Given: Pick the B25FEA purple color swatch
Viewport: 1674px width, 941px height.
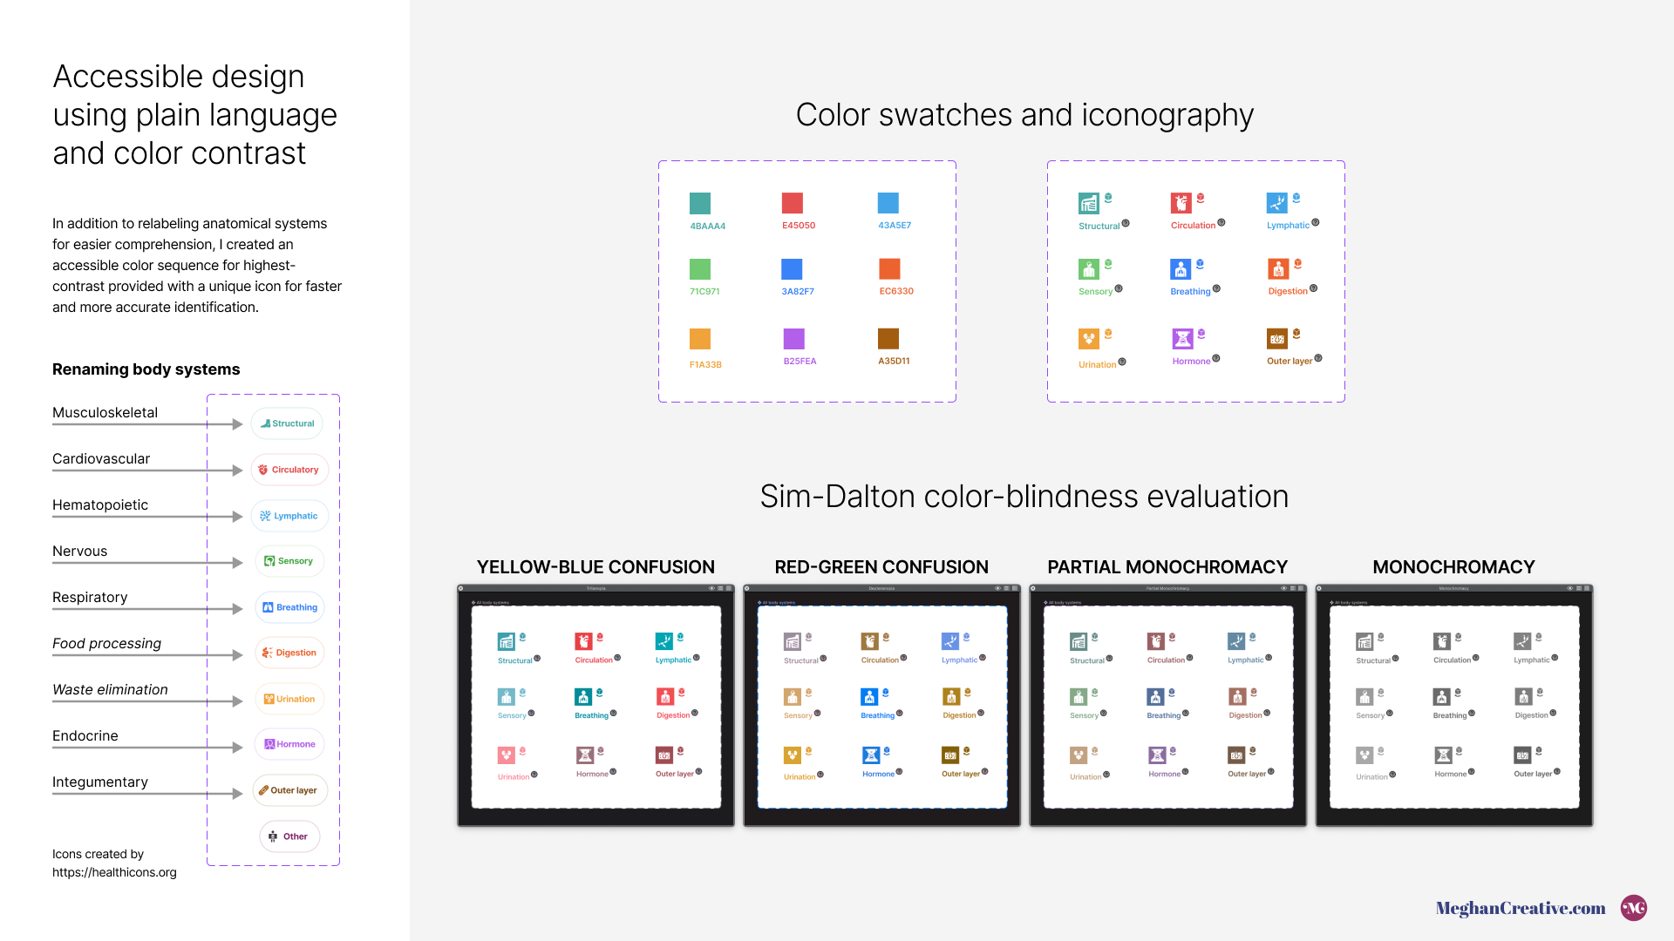Looking at the screenshot, I should [793, 338].
